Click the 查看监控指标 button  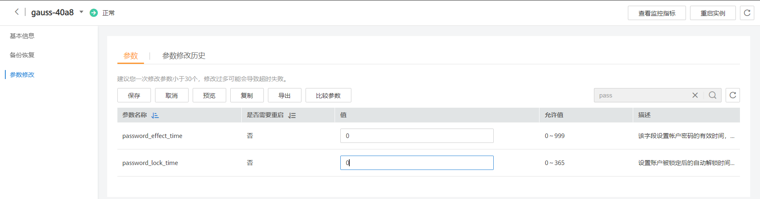click(657, 13)
